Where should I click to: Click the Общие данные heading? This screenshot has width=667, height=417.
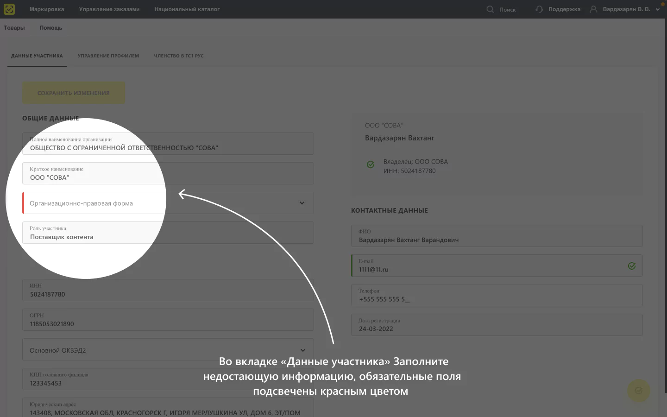(50, 118)
